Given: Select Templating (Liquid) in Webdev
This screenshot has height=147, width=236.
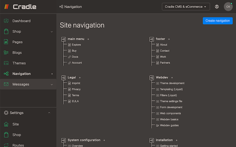Looking at the screenshot, I should click(x=171, y=89).
